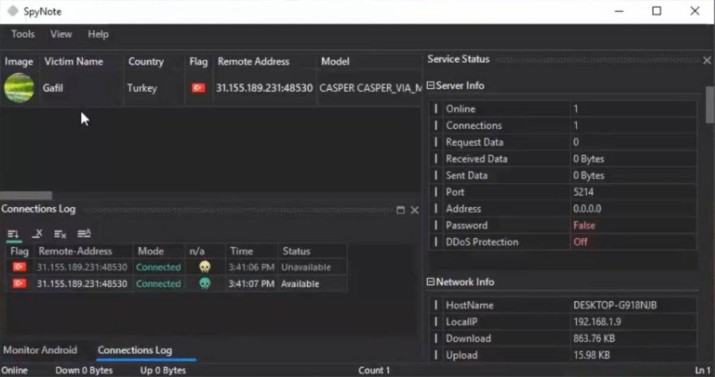Collapse the Network Info section
Screen dimensions: 715x377
pos(431,282)
